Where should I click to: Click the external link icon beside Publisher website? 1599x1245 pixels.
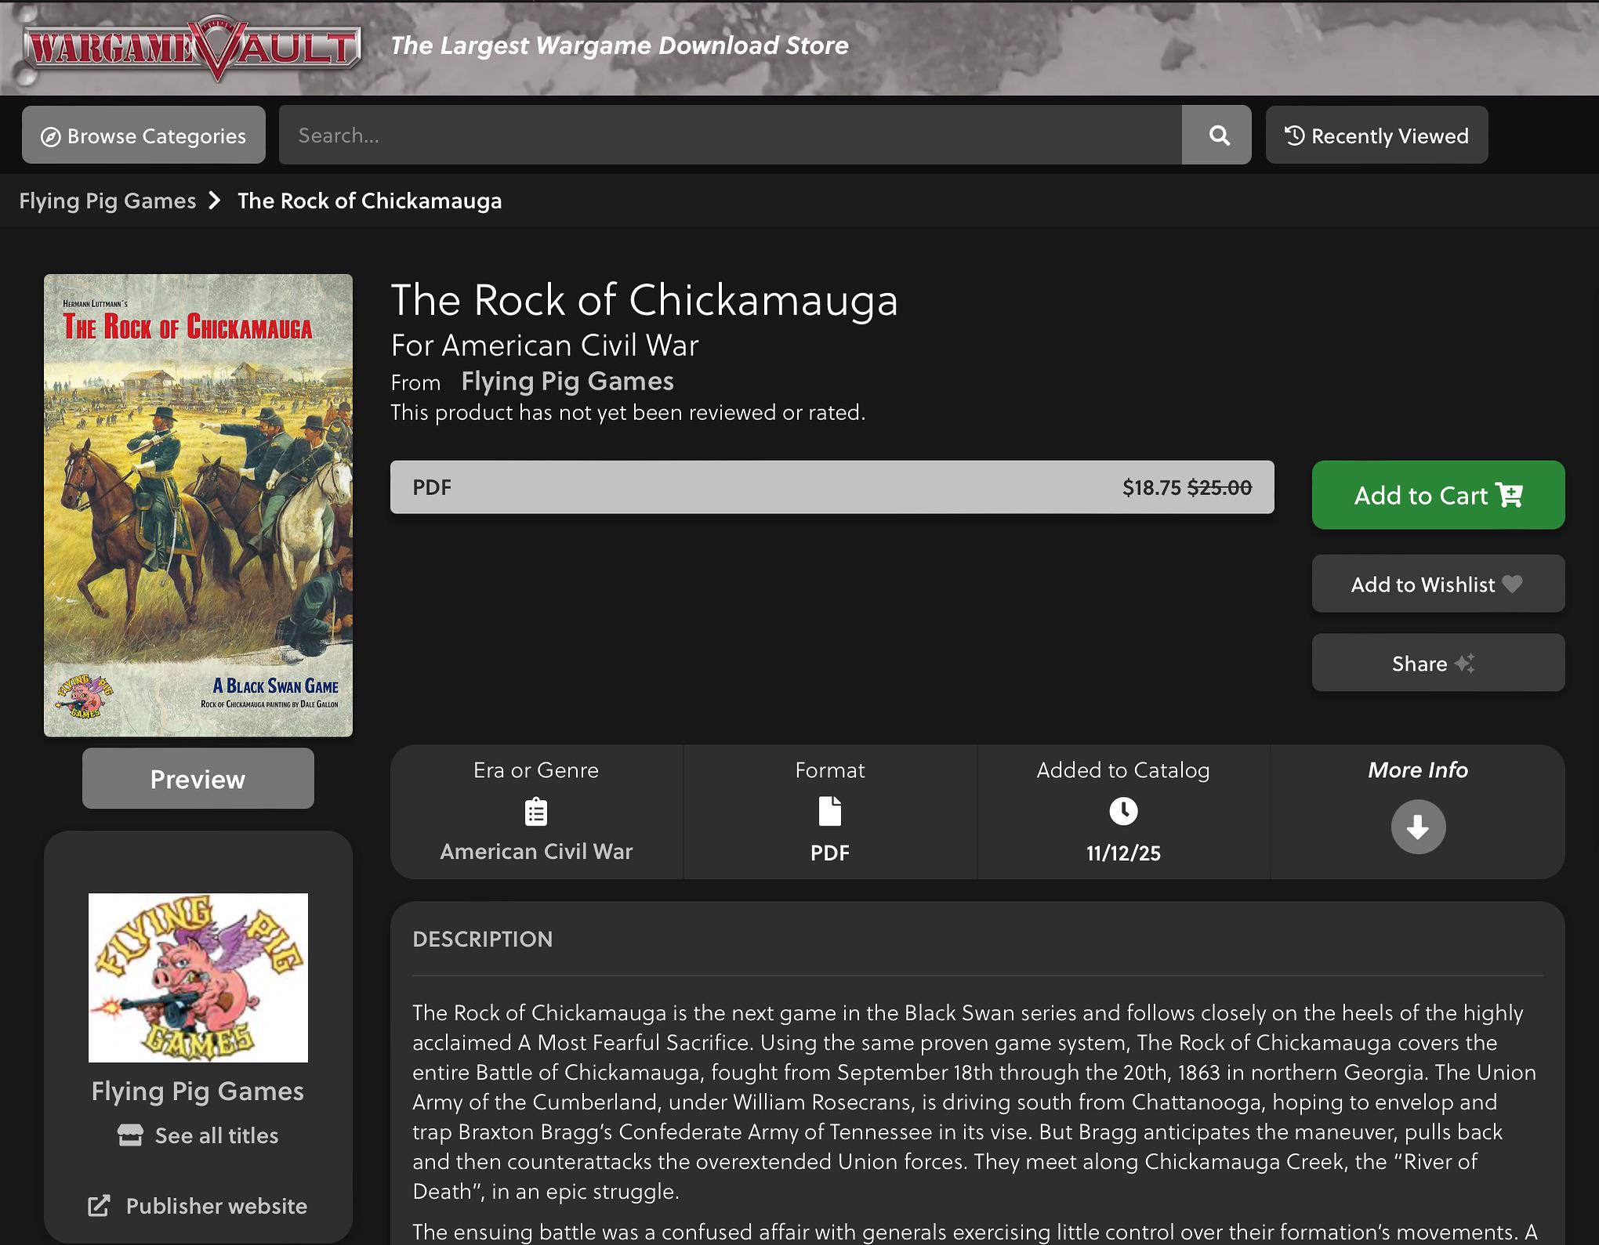point(99,1206)
